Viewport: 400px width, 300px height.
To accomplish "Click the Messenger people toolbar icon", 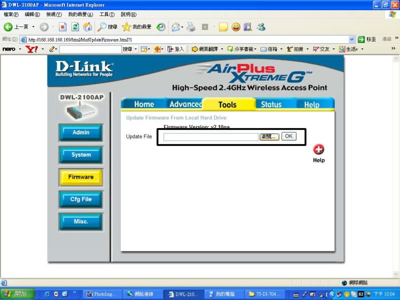I will (x=261, y=27).
